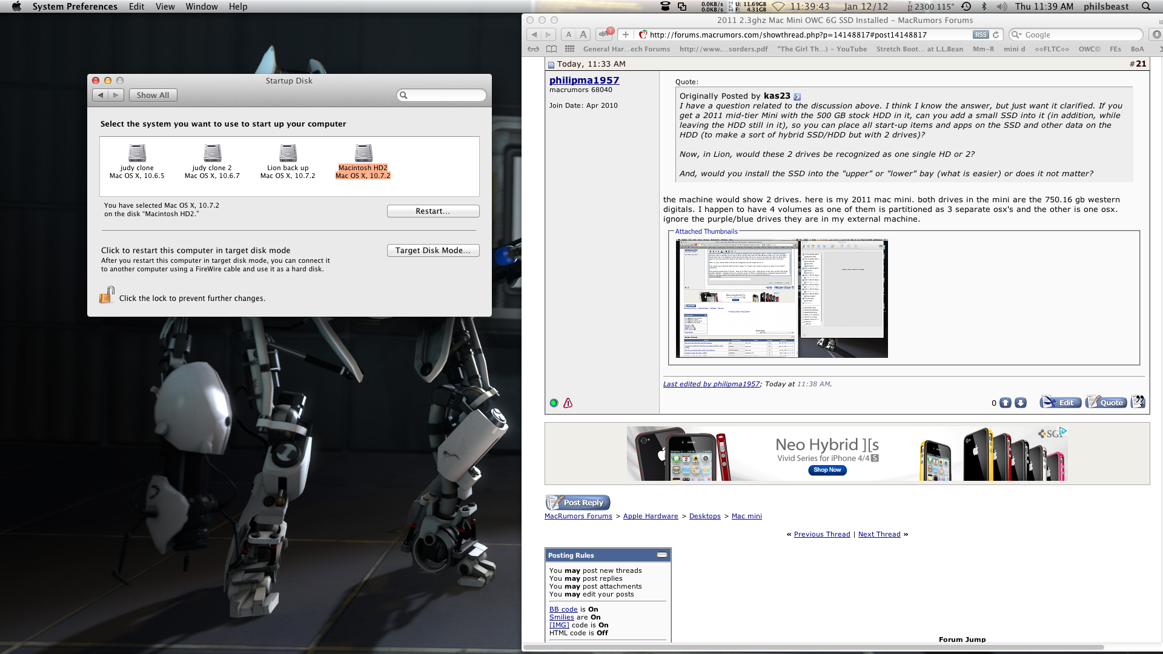This screenshot has height=654, width=1163.
Task: Click the Restart... button
Action: (x=432, y=211)
